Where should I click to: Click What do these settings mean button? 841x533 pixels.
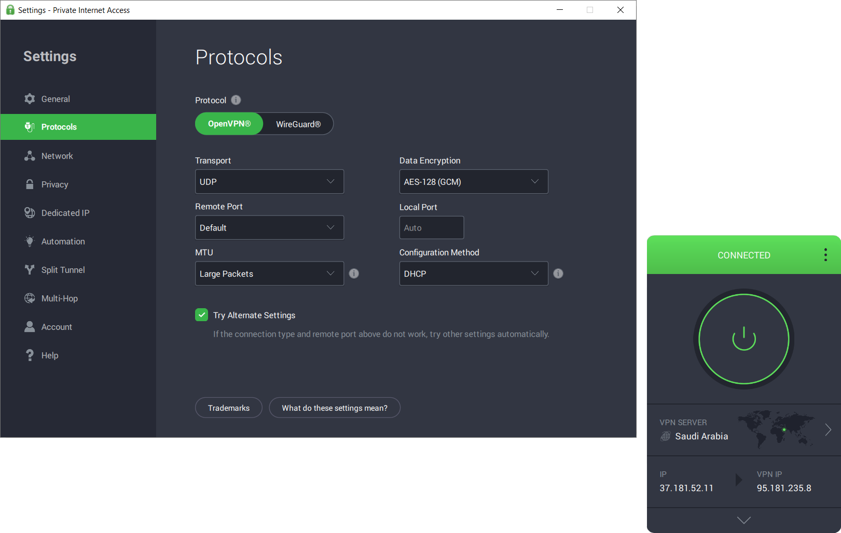[x=334, y=408]
